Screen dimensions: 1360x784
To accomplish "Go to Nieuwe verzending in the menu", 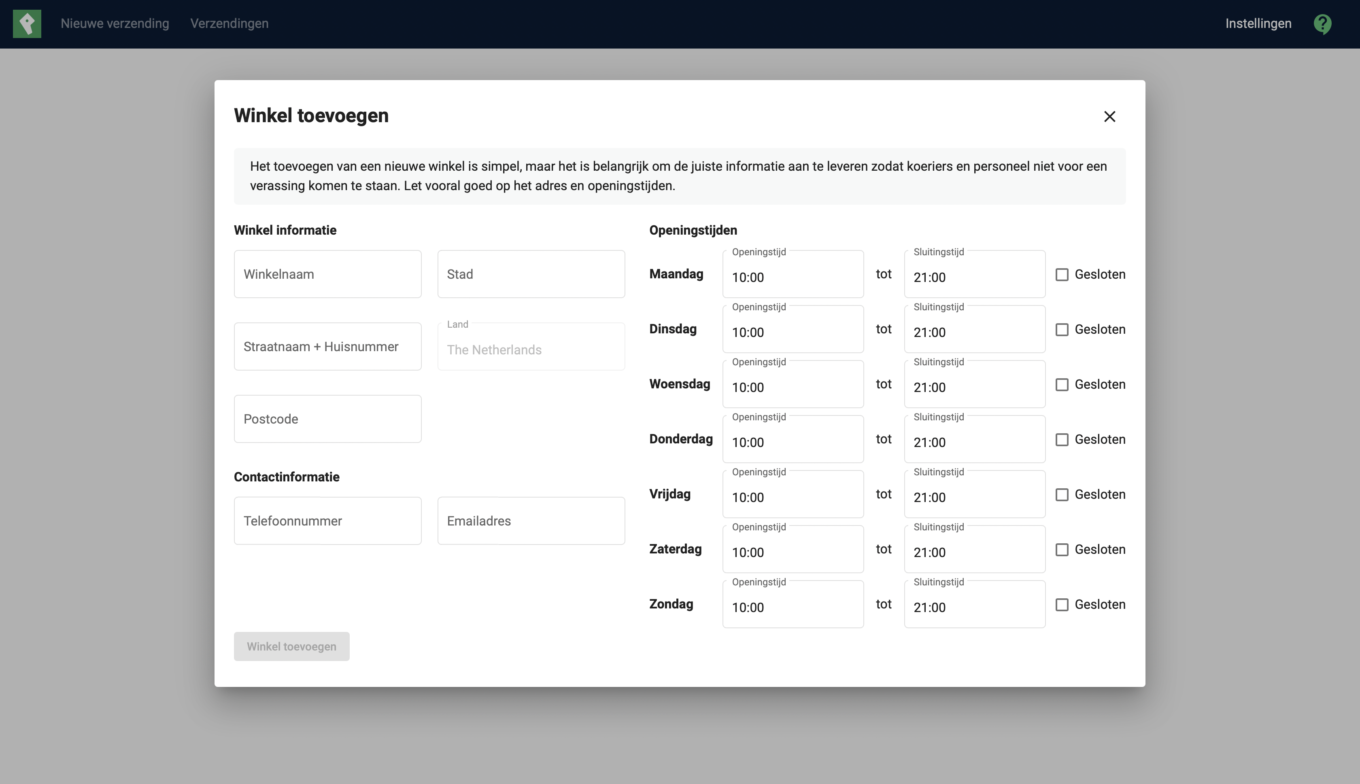I will pyautogui.click(x=115, y=24).
